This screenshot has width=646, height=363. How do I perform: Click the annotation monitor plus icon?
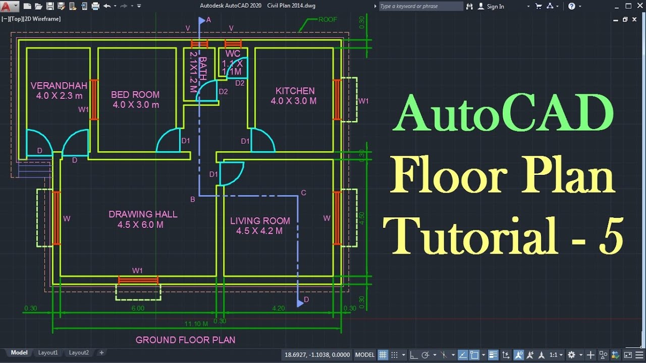(x=590, y=355)
